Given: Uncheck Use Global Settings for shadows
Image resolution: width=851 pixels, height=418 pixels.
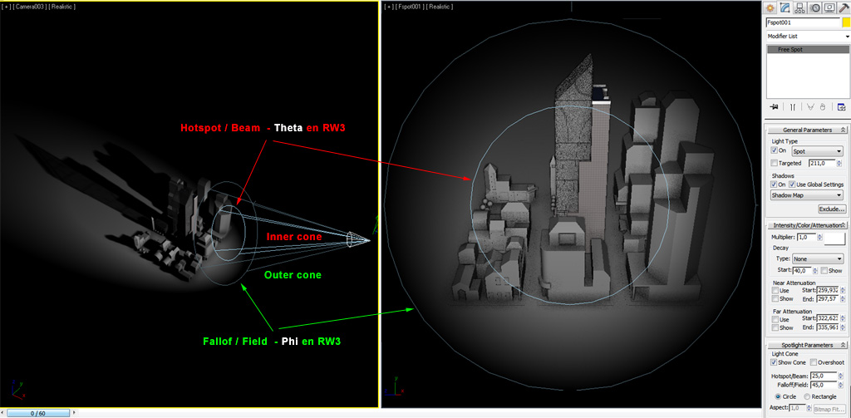Looking at the screenshot, I should [792, 184].
